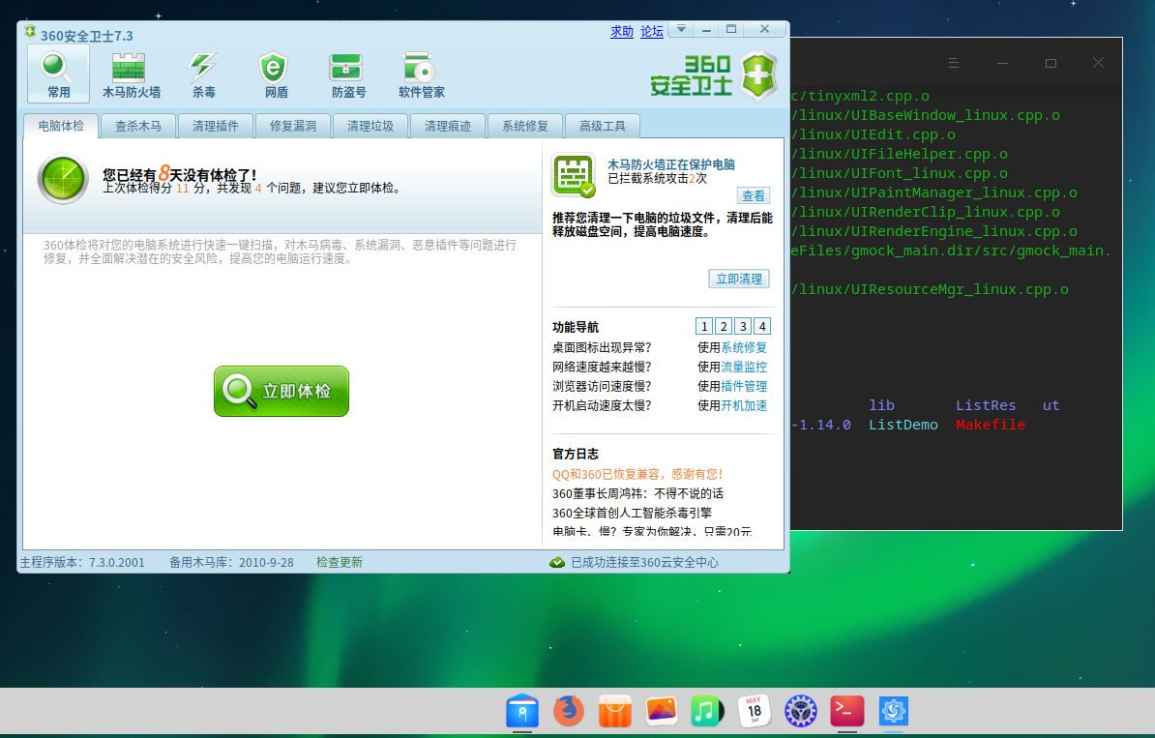Open the terminal window hamburger menu
Screen dimensions: 1155x738
[x=953, y=63]
